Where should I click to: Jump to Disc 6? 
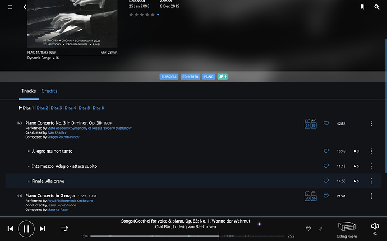(98, 108)
